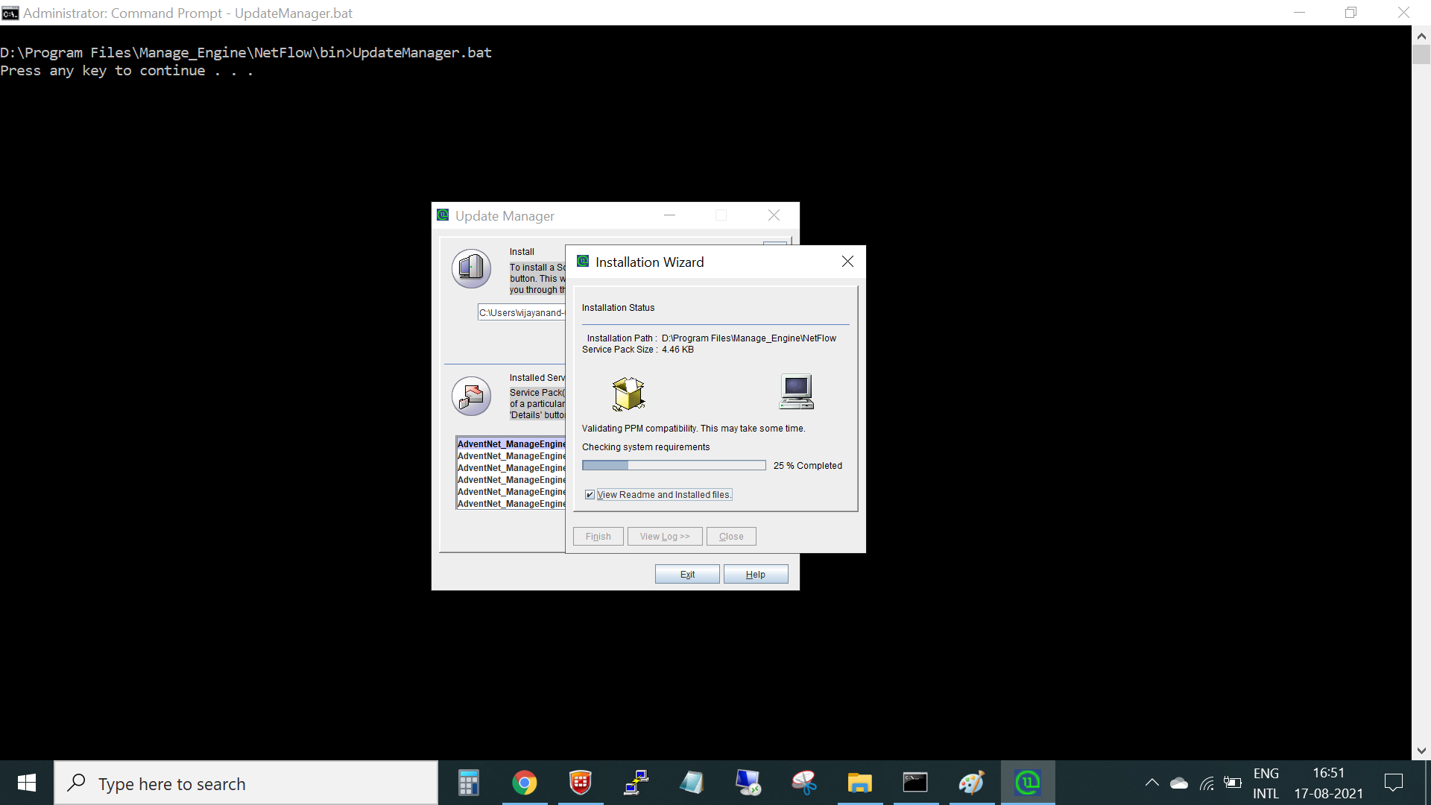Image resolution: width=1431 pixels, height=805 pixels.
Task: Open the Snipping Tool from the taskbar
Action: pyautogui.click(x=803, y=783)
